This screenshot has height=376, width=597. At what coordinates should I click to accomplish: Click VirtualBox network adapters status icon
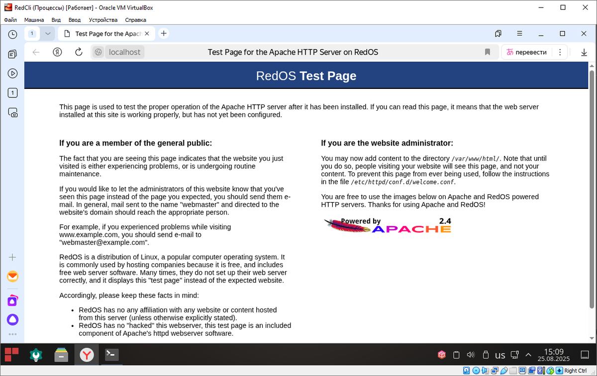495,371
